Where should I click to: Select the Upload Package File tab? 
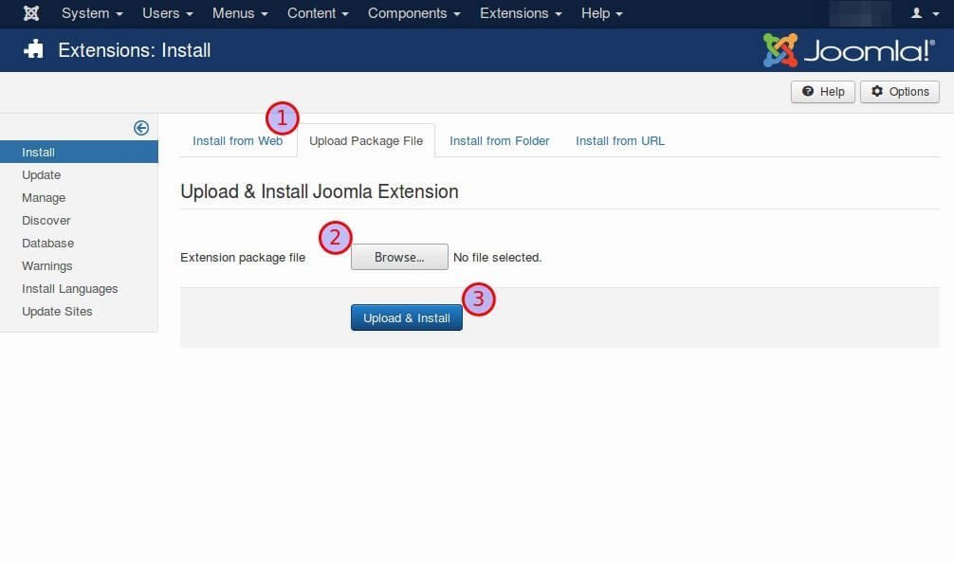tap(366, 141)
